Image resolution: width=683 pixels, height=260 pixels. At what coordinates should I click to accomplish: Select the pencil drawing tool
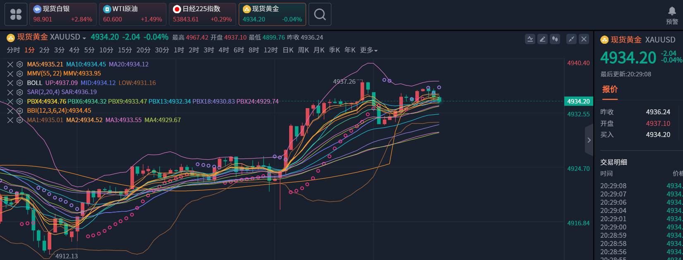coord(542,39)
